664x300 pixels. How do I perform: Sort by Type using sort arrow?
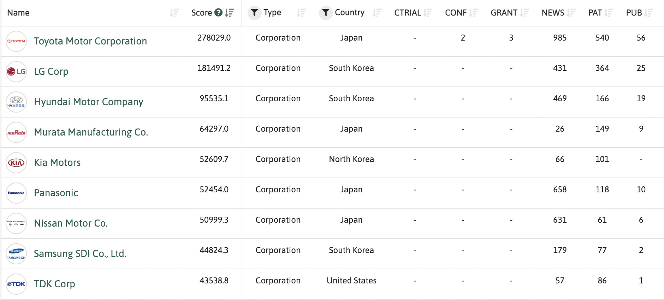tap(301, 13)
